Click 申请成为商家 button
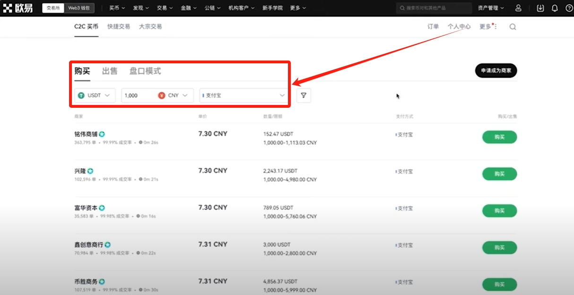Image resolution: width=574 pixels, height=295 pixels. (496, 71)
